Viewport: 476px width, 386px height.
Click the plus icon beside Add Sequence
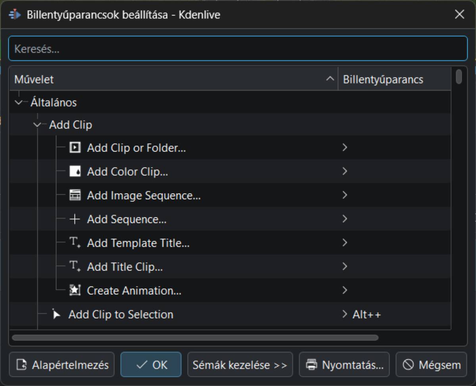click(75, 219)
